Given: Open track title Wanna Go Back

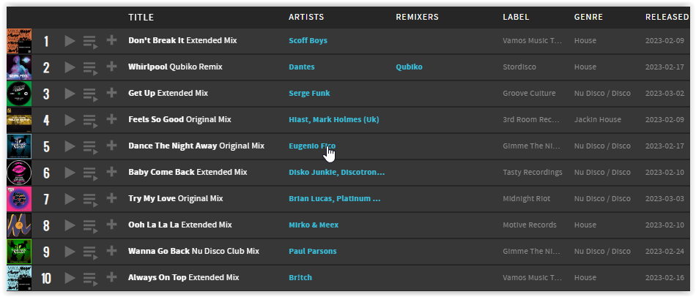Looking at the screenshot, I should [159, 252].
